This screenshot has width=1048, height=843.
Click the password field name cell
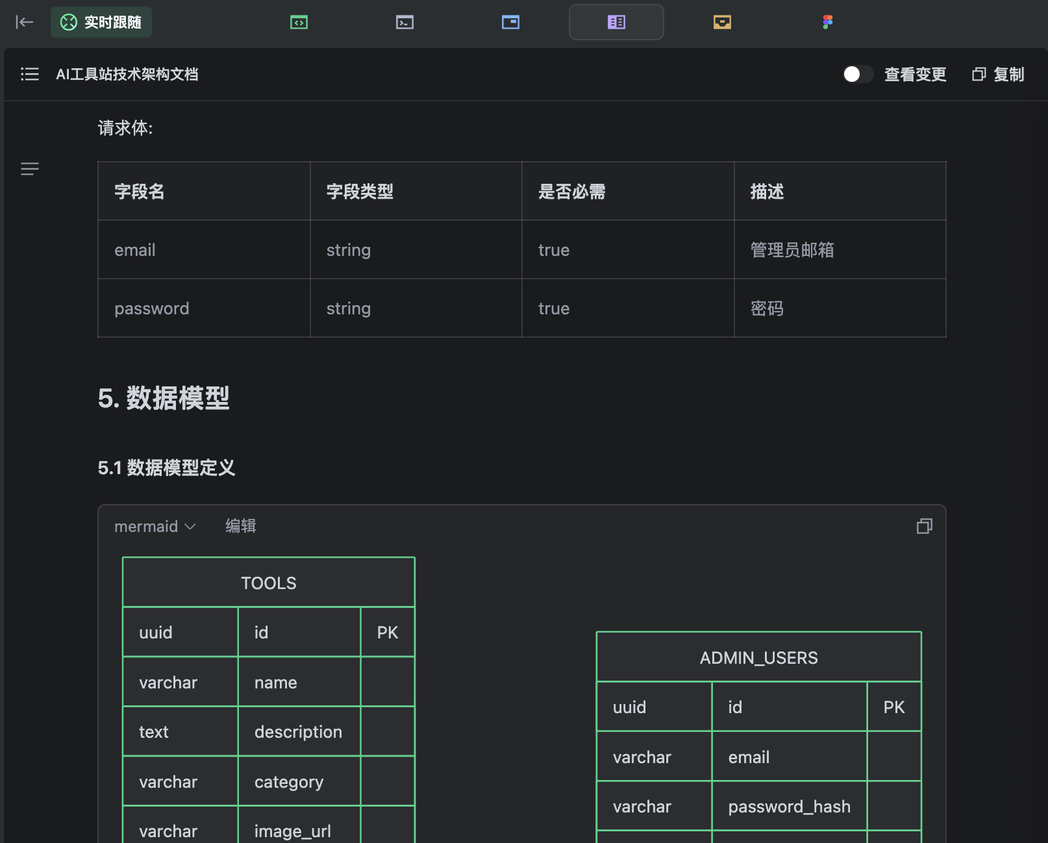point(152,308)
